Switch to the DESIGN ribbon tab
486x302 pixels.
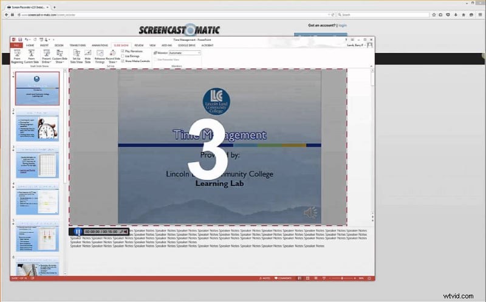(x=59, y=45)
